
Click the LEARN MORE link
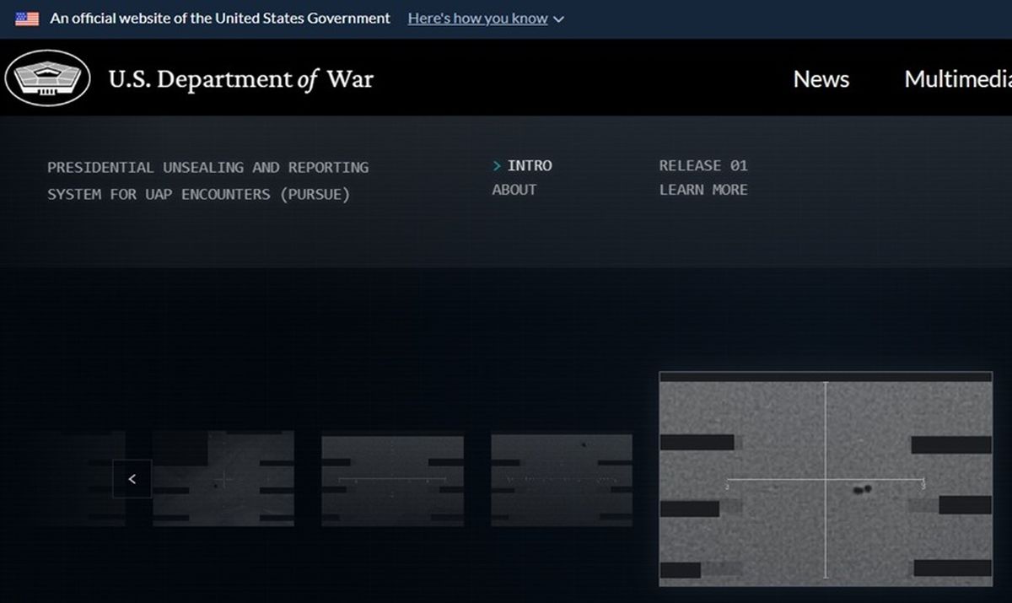tap(703, 190)
